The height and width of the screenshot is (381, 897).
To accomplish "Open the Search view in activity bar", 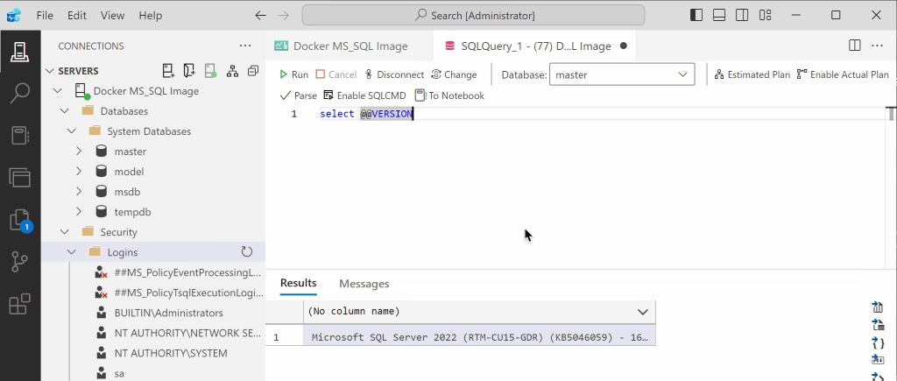I will (20, 93).
